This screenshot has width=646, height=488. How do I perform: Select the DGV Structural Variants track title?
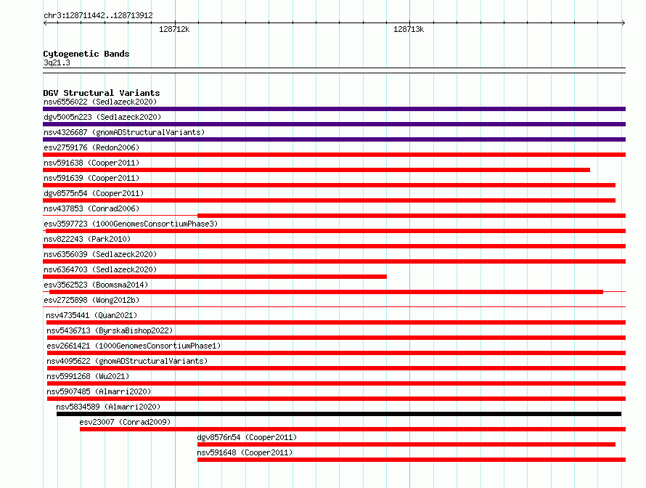(102, 93)
